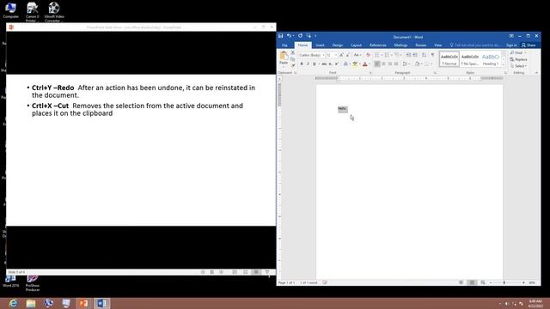Viewport: 550px width, 309px height.
Task: Open Text Effects dropdown
Action: pyautogui.click(x=346, y=64)
